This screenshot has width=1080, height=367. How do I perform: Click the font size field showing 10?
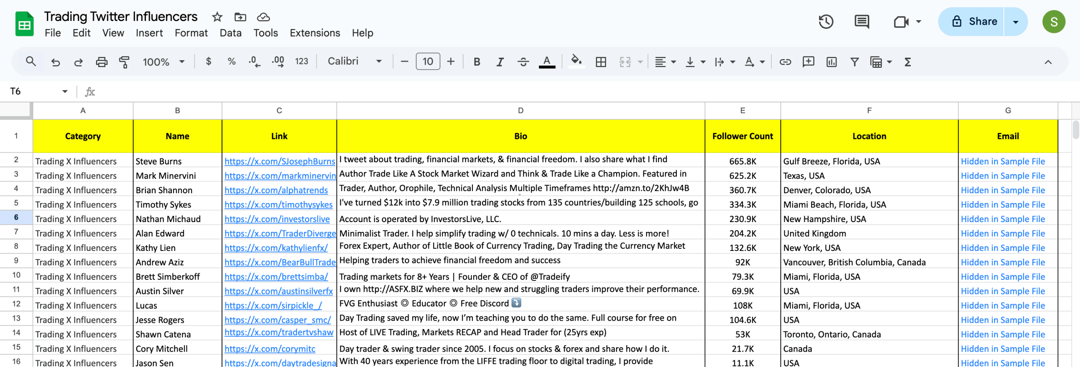427,61
